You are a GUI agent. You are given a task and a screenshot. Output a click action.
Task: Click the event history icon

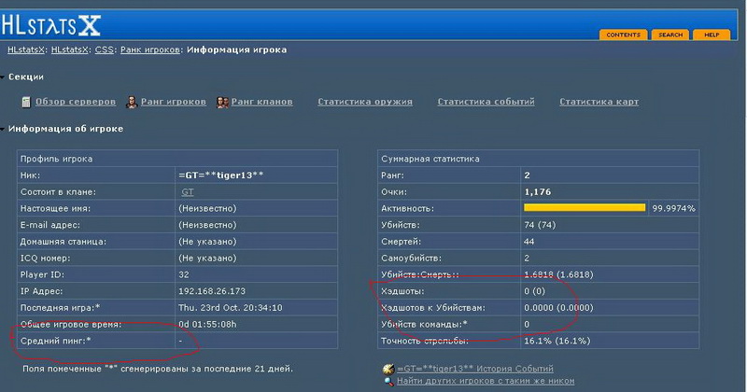[388, 369]
